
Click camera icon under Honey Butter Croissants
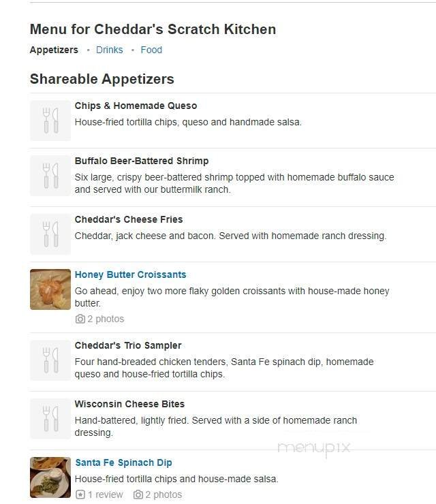pos(80,319)
